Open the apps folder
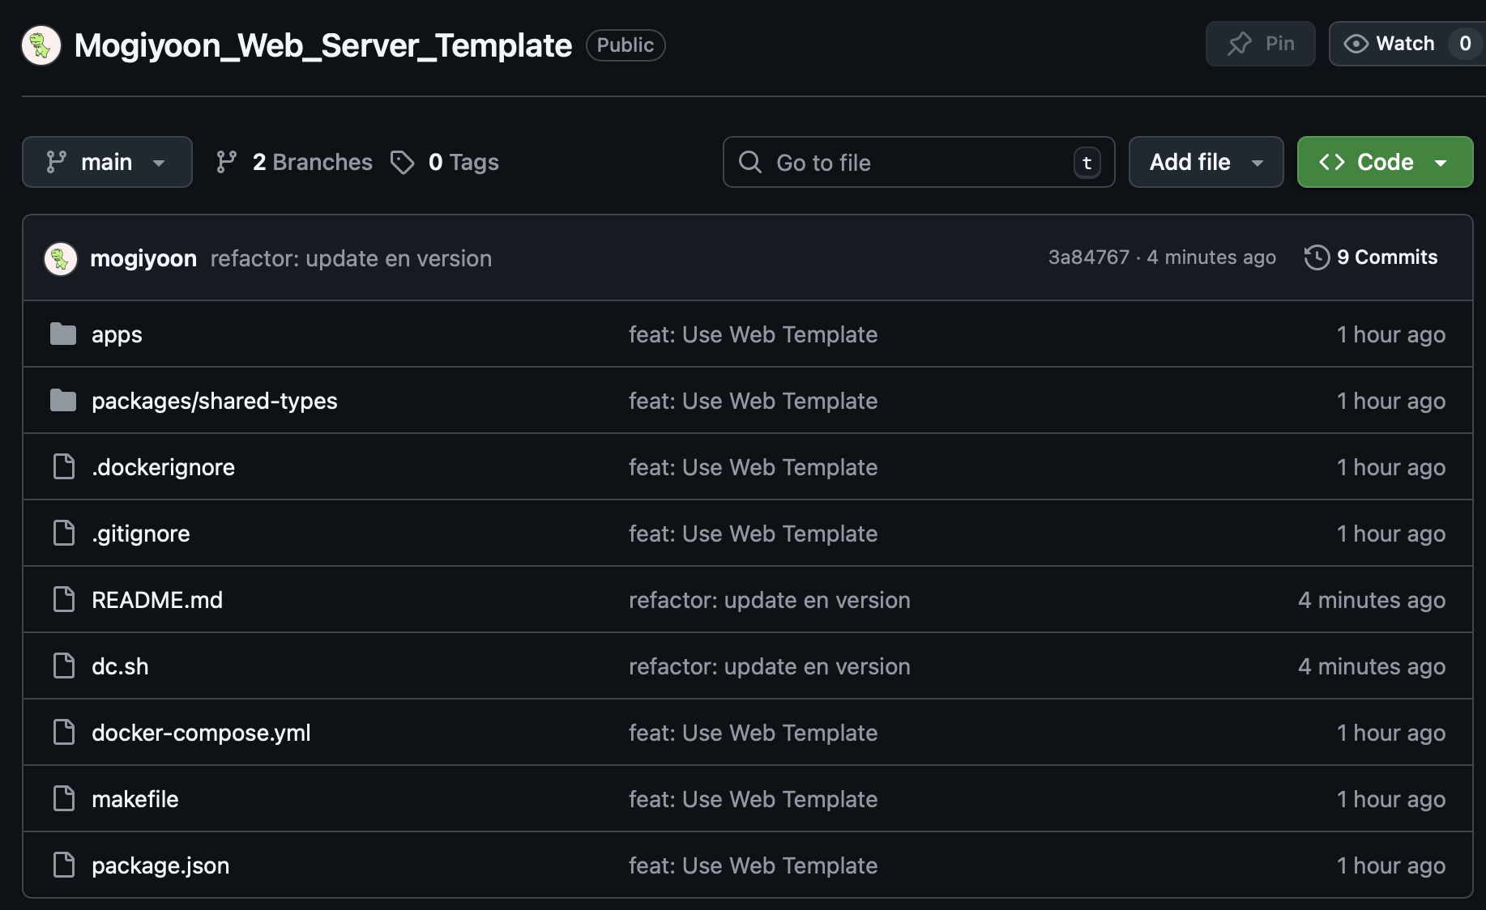 [x=117, y=334]
